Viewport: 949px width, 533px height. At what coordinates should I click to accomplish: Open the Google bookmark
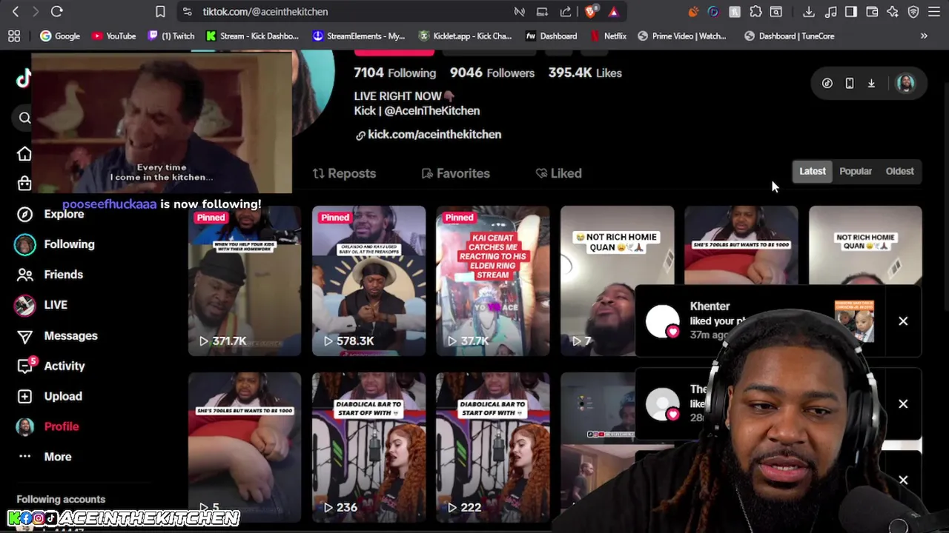[x=60, y=36]
